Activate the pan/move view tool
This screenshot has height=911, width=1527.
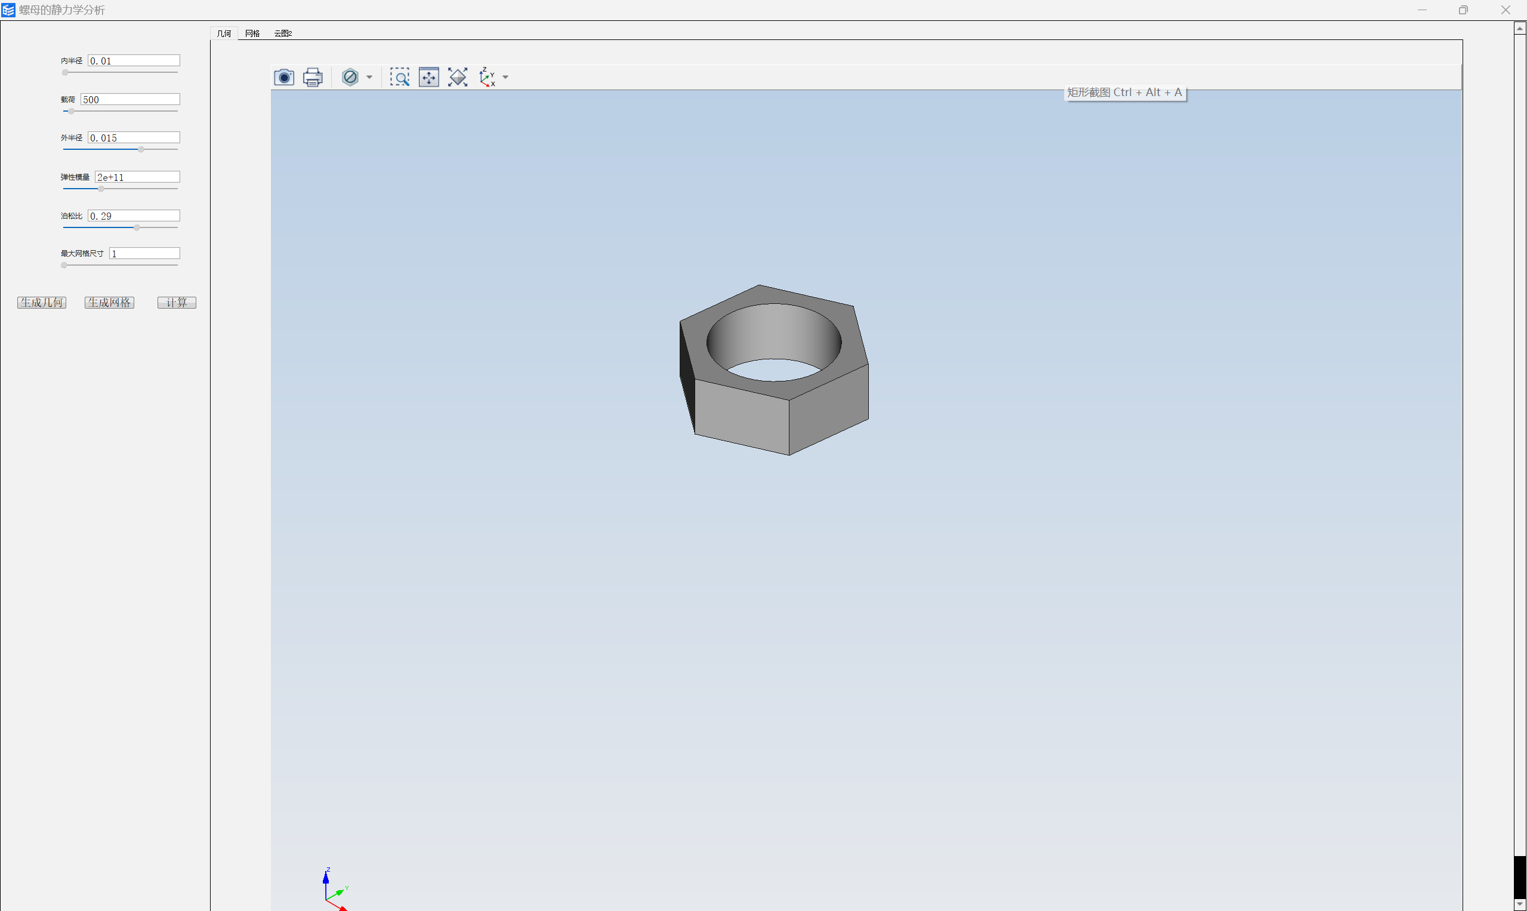429,78
